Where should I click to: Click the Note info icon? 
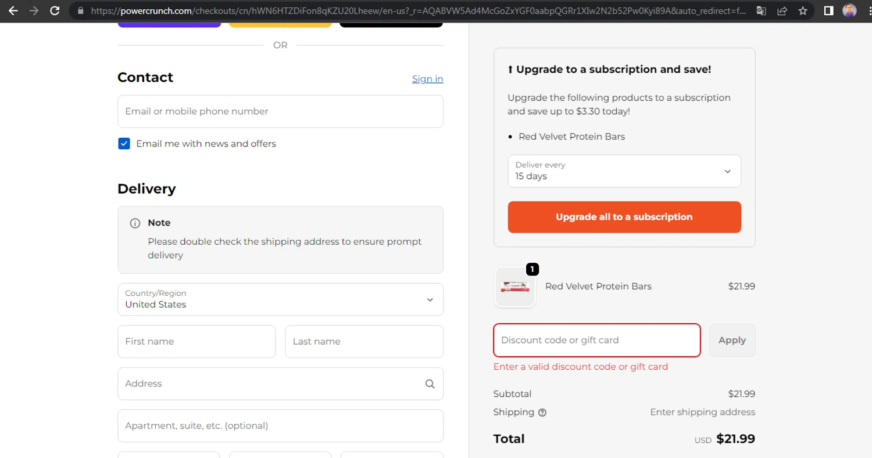click(x=135, y=223)
